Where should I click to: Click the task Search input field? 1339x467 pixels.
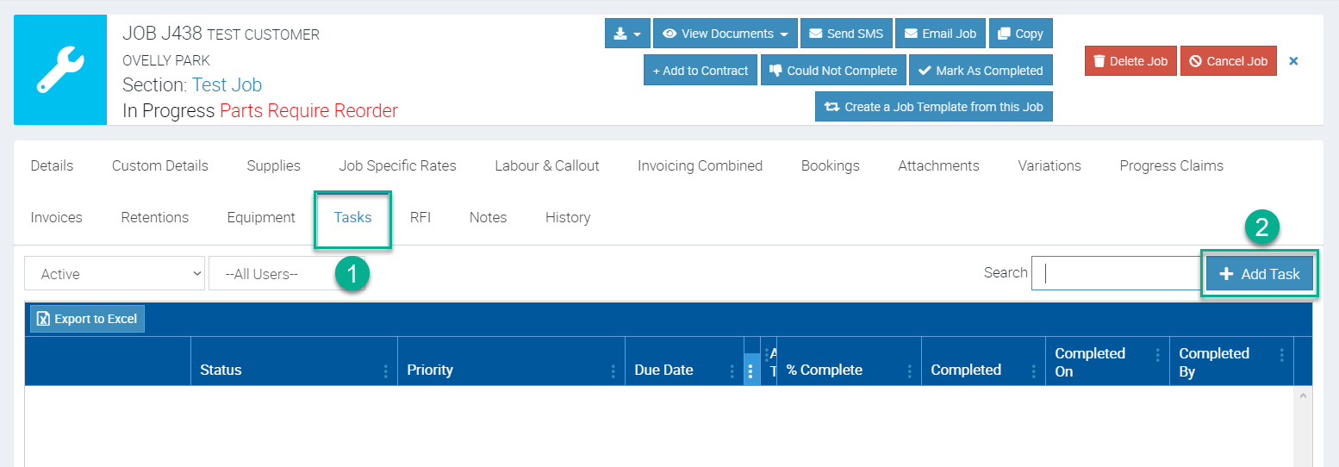pos(1116,273)
